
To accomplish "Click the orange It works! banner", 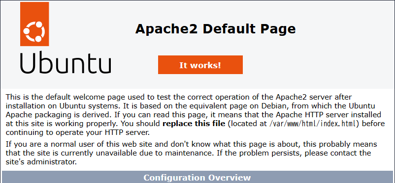I will click(200, 65).
